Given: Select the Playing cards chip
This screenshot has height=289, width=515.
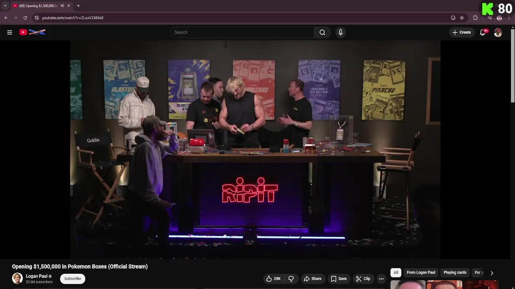Looking at the screenshot, I should [x=455, y=273].
